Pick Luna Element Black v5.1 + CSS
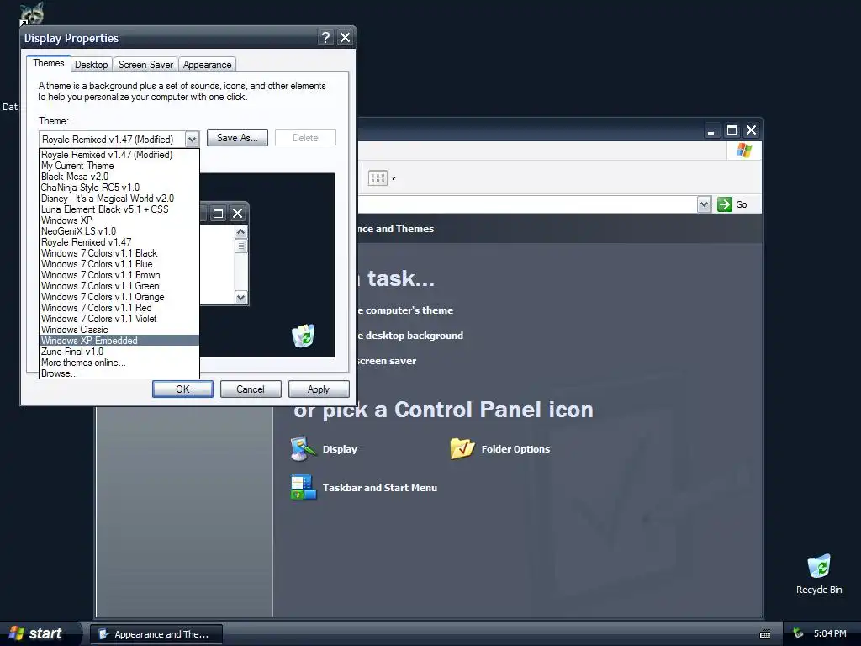The width and height of the screenshot is (861, 646). pyautogui.click(x=119, y=209)
